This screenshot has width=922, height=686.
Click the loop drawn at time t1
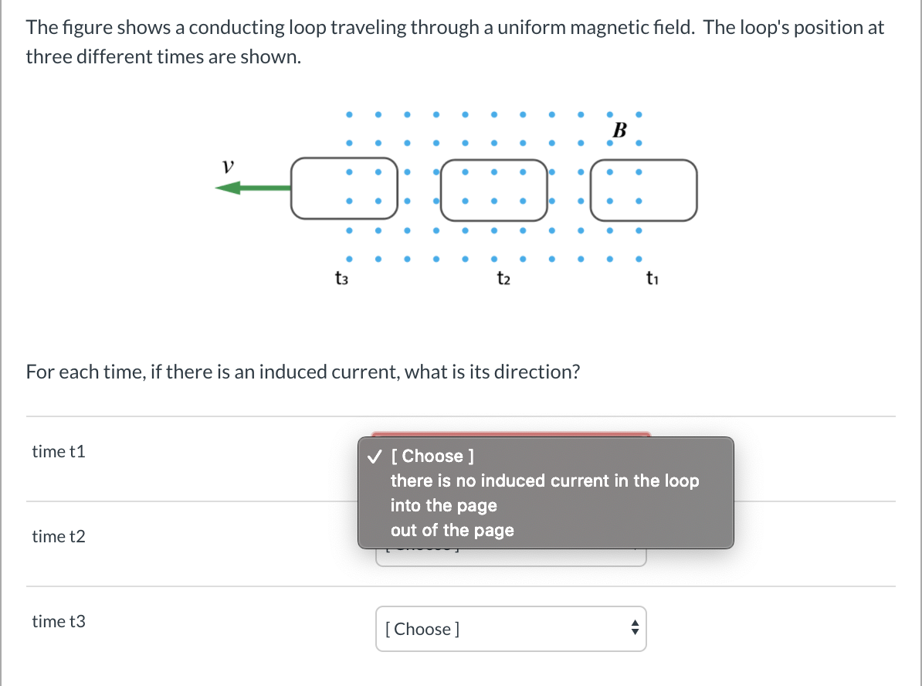pos(643,190)
